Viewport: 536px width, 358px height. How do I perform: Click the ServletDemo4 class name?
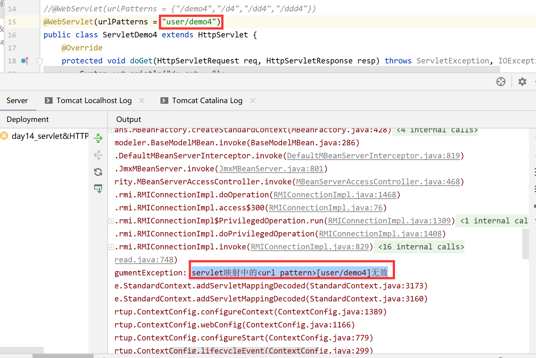tap(130, 35)
